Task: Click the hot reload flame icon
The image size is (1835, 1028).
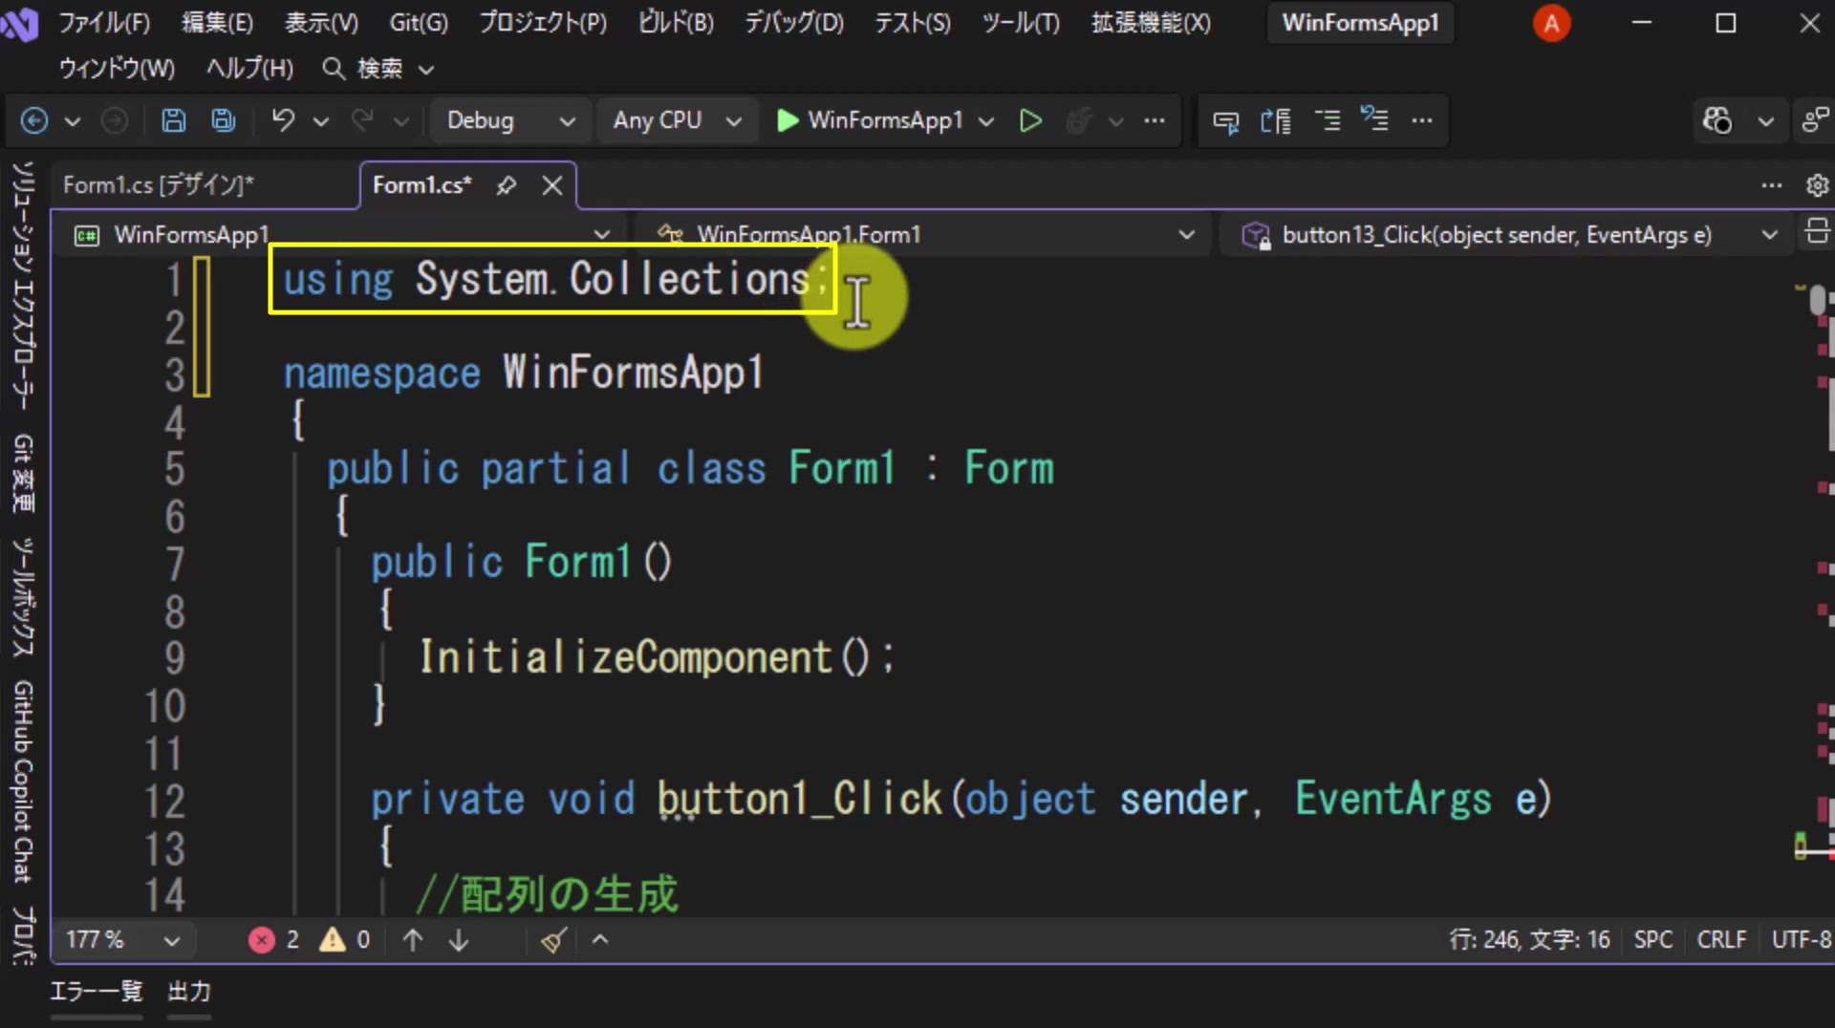Action: pos(1078,120)
